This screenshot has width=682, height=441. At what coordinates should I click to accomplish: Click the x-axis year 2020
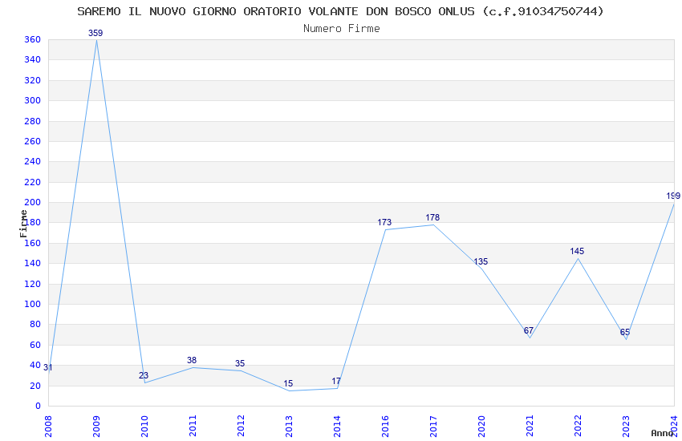point(482,427)
